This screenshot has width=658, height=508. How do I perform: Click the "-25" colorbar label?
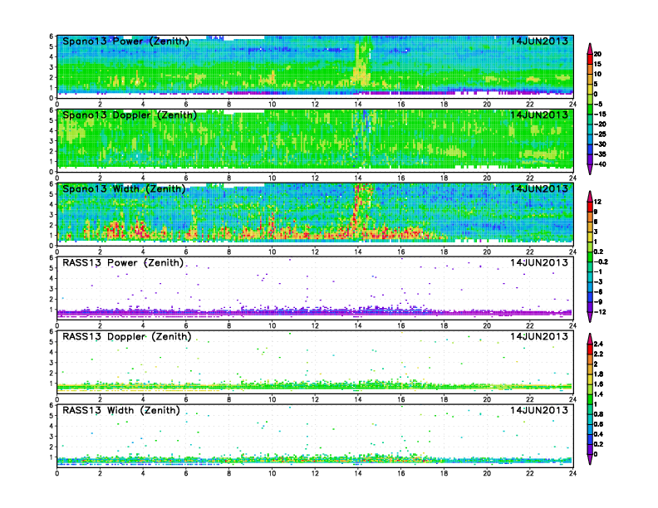[600, 134]
